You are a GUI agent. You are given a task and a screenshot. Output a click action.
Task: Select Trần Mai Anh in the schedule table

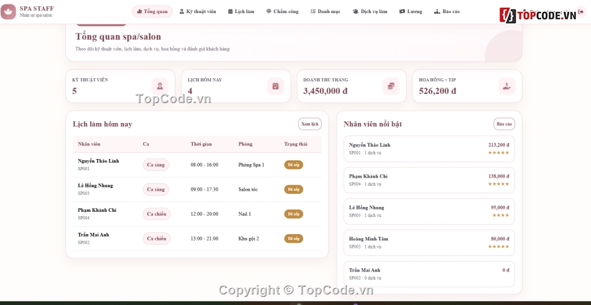93,235
